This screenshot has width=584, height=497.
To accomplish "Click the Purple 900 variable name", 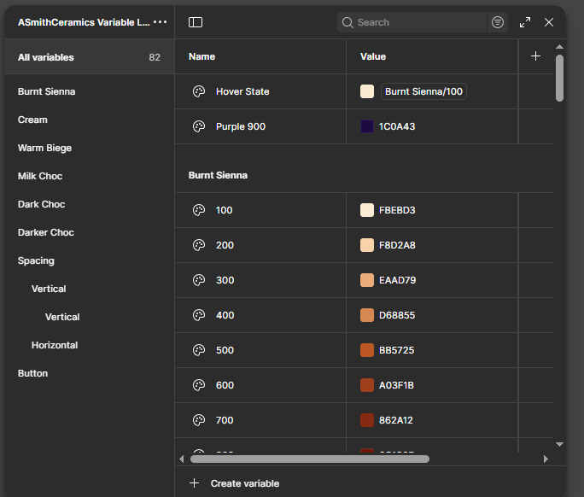I will (x=241, y=126).
